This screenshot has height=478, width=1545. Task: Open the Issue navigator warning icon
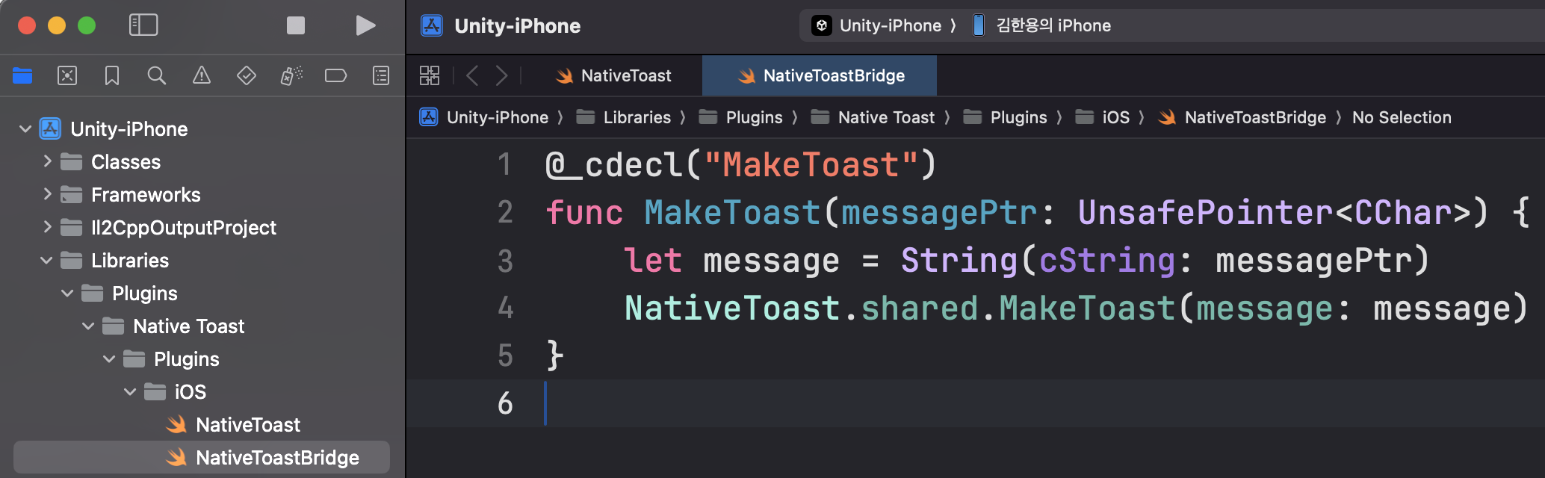coord(202,75)
